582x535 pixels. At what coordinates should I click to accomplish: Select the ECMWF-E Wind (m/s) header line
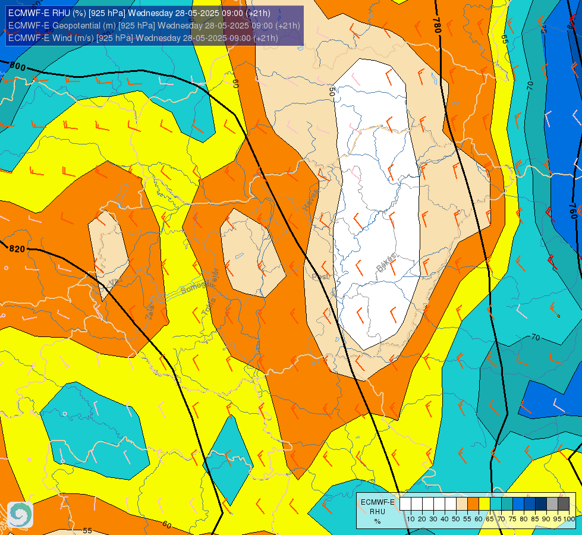tap(143, 38)
